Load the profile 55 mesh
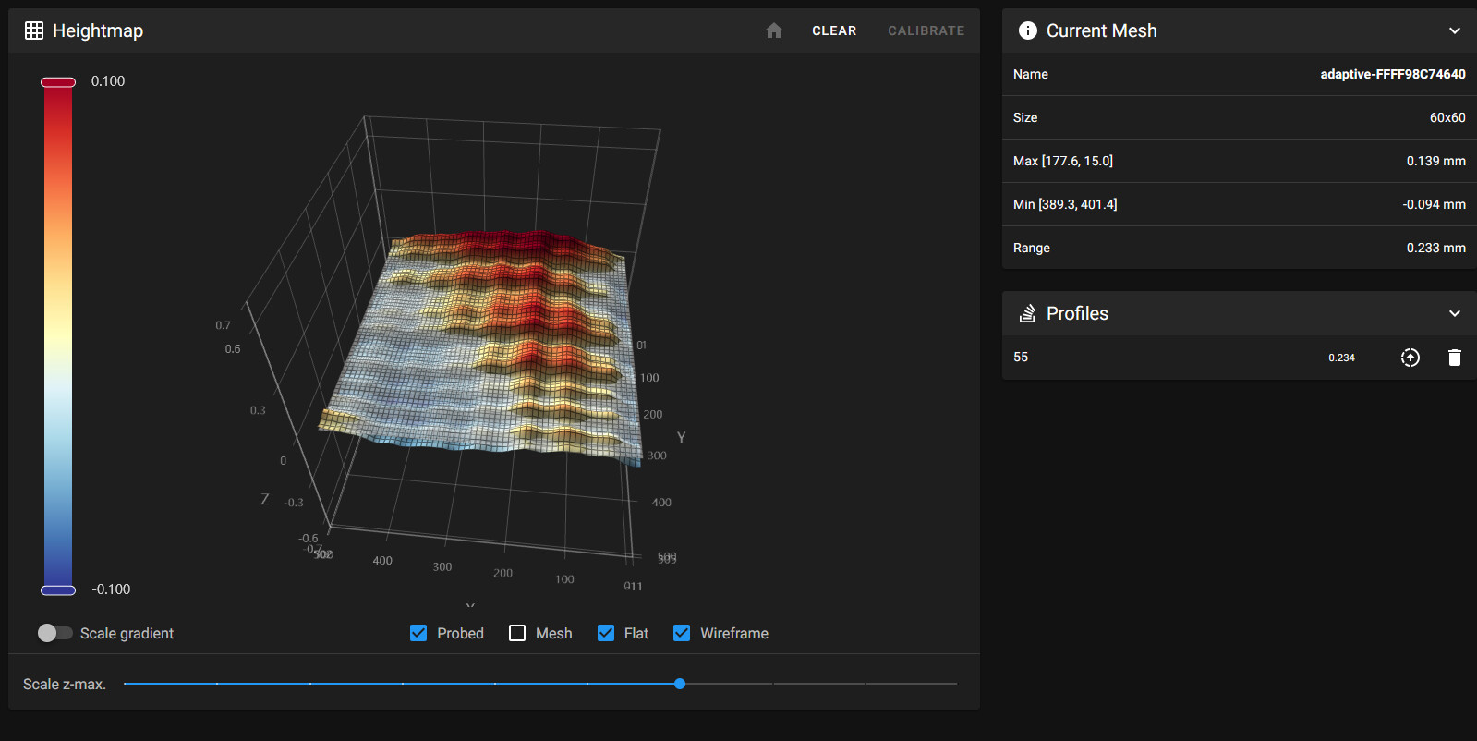The width and height of the screenshot is (1477, 741). (1410, 358)
